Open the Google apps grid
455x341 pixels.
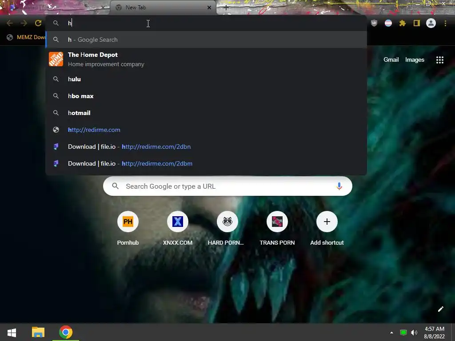439,60
